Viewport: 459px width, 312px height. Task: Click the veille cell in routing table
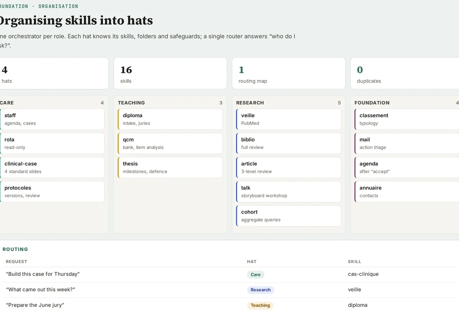pos(354,290)
